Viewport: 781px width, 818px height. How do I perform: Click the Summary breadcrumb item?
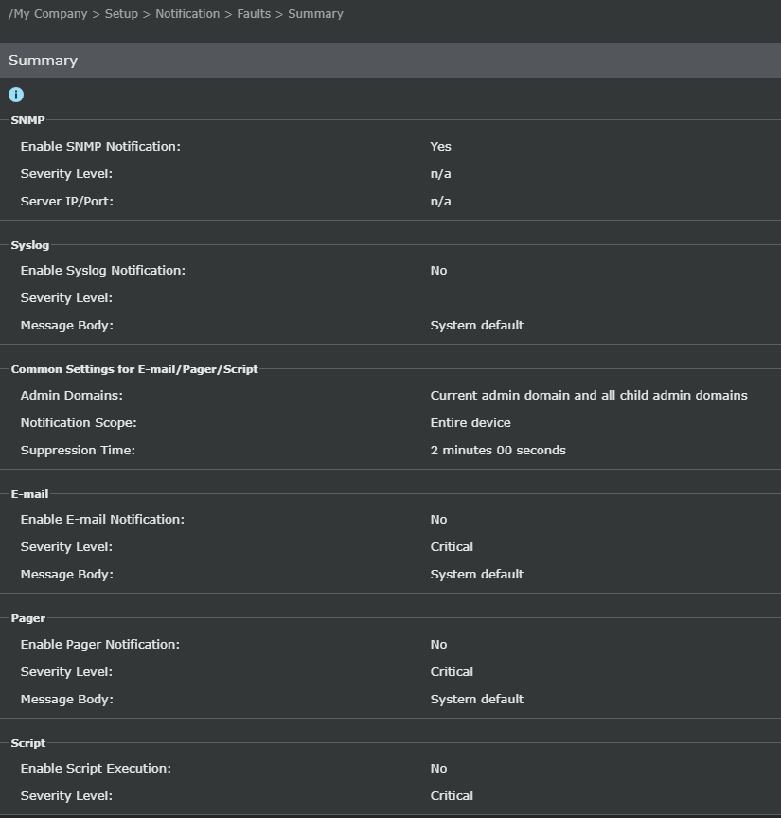point(315,14)
